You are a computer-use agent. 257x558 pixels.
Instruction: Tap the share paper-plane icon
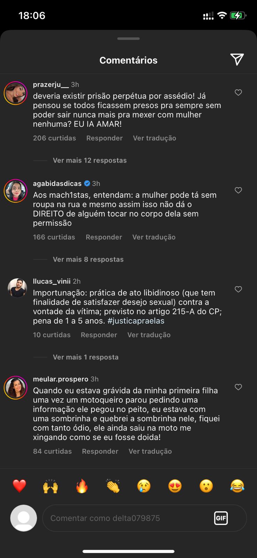(237, 60)
